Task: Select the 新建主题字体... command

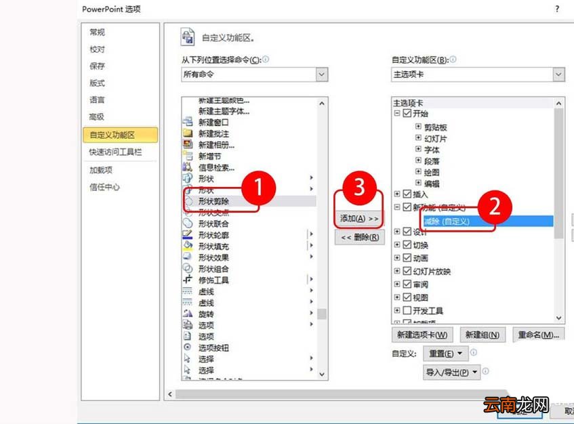Action: coord(224,111)
